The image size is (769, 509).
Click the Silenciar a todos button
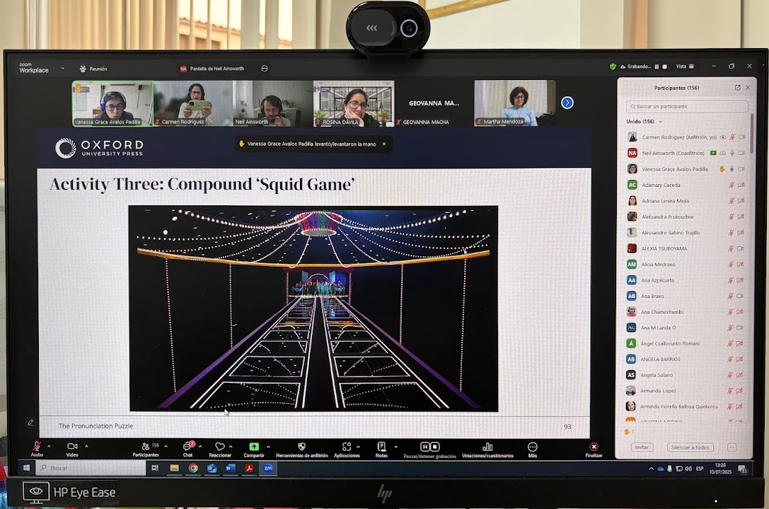coord(690,447)
